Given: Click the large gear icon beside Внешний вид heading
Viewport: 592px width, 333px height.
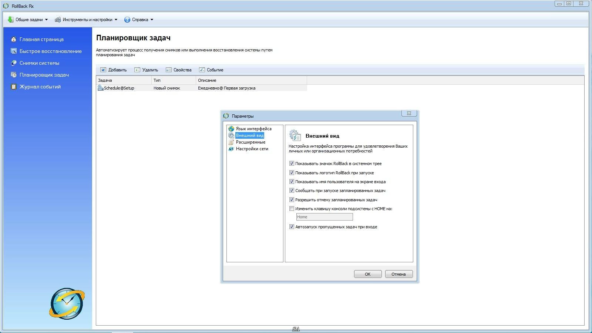Looking at the screenshot, I should click(x=295, y=135).
